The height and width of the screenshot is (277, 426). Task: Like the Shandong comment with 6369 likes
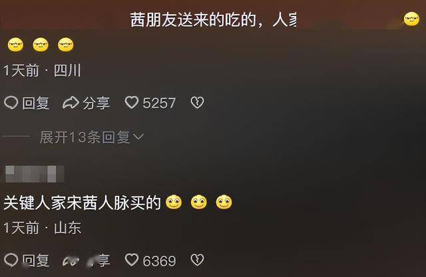point(132,260)
